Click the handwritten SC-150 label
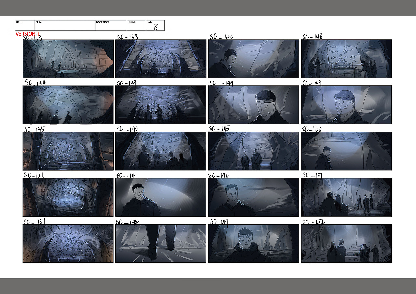 click(312, 129)
